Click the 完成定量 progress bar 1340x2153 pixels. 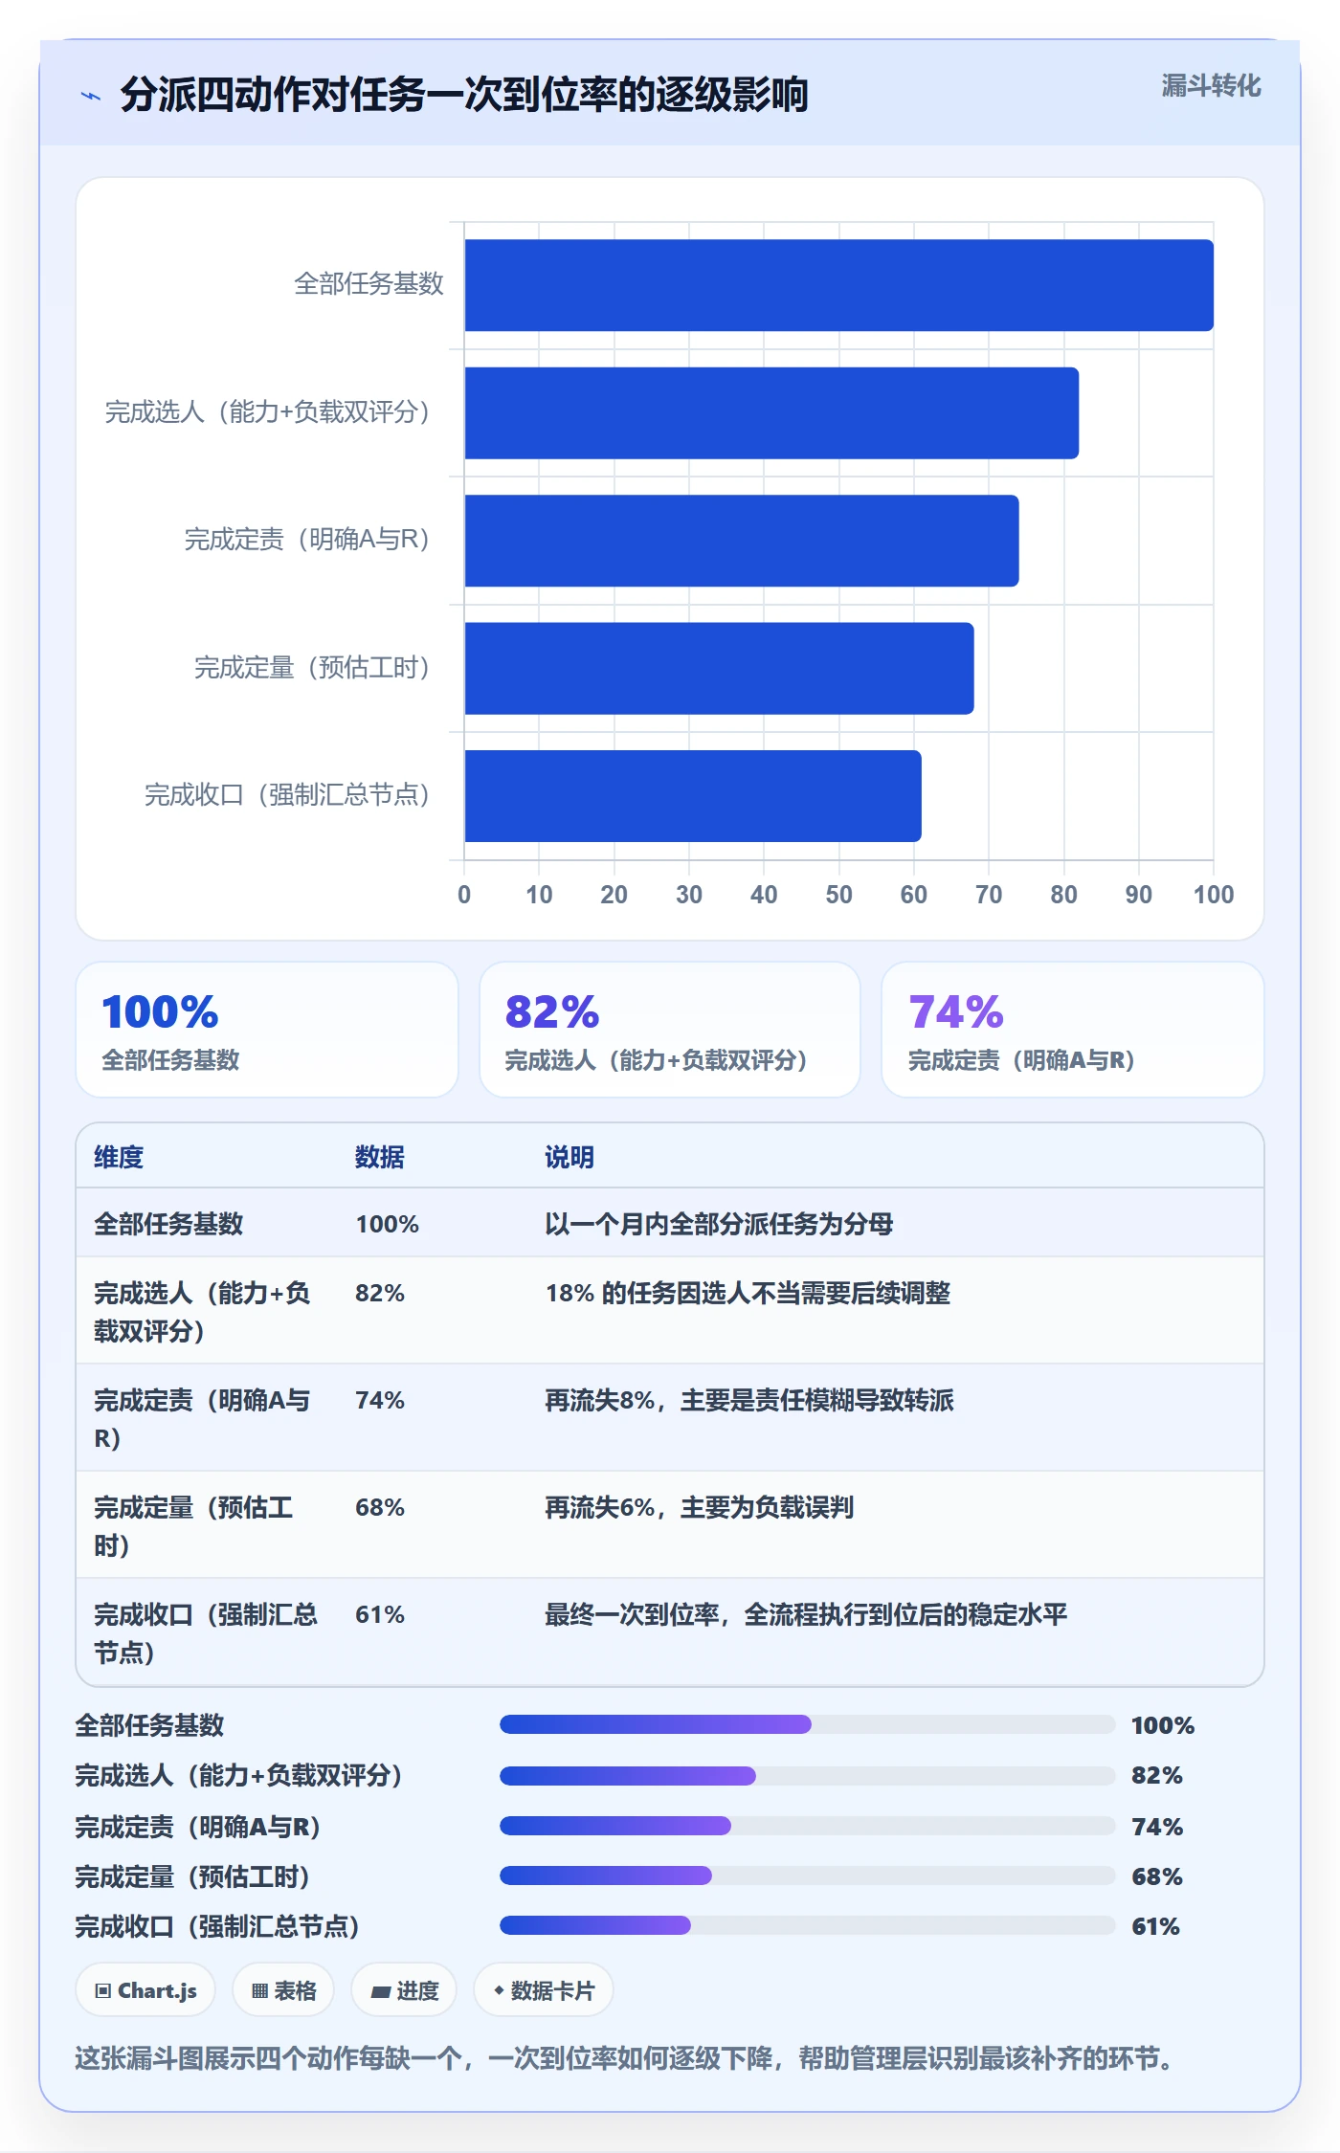click(808, 1876)
